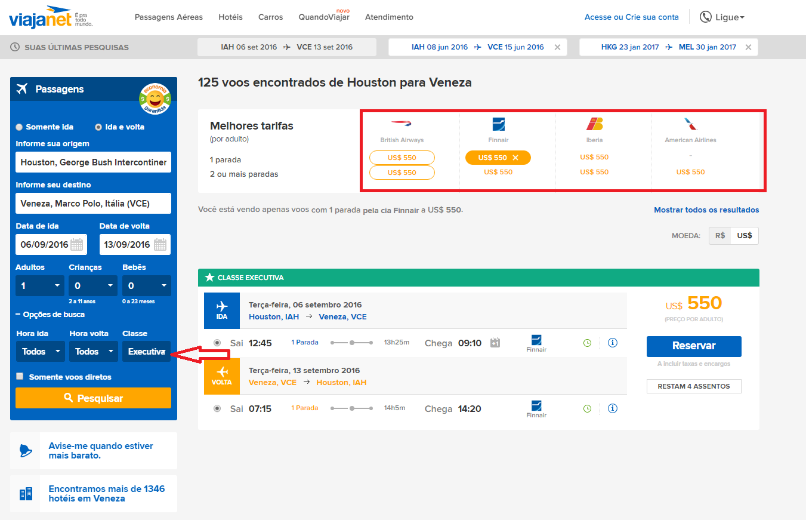The image size is (806, 520).
Task: Click 1 Parada on outbound flight
Action: tap(305, 343)
